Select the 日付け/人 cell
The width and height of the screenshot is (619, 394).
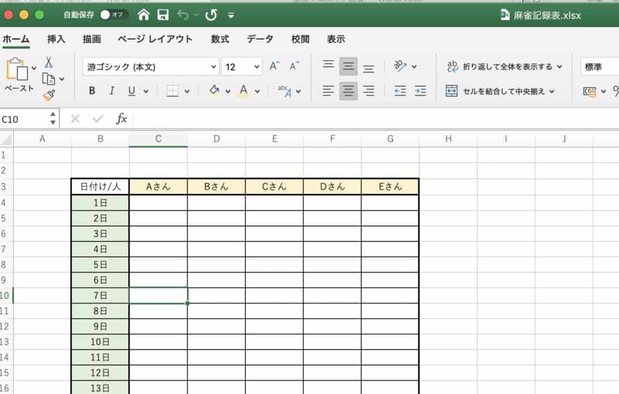pos(100,186)
